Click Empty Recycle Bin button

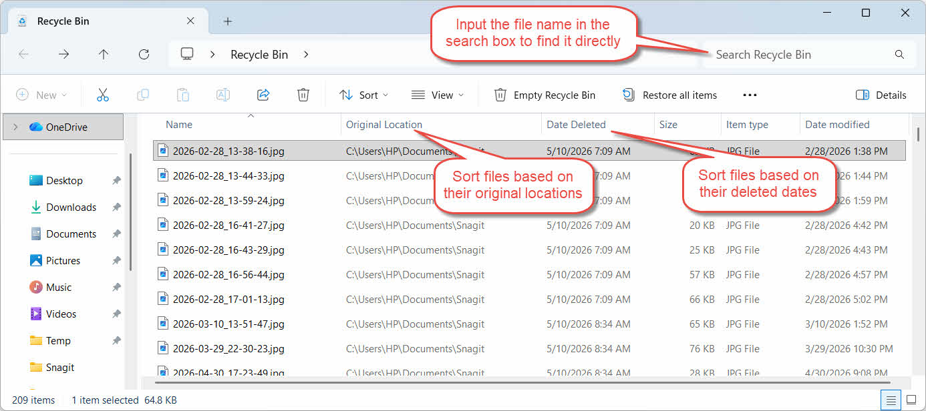click(545, 95)
